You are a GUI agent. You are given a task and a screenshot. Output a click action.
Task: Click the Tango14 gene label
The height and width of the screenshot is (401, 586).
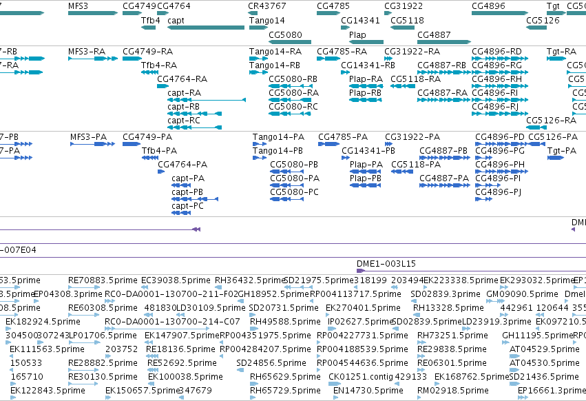(x=267, y=20)
